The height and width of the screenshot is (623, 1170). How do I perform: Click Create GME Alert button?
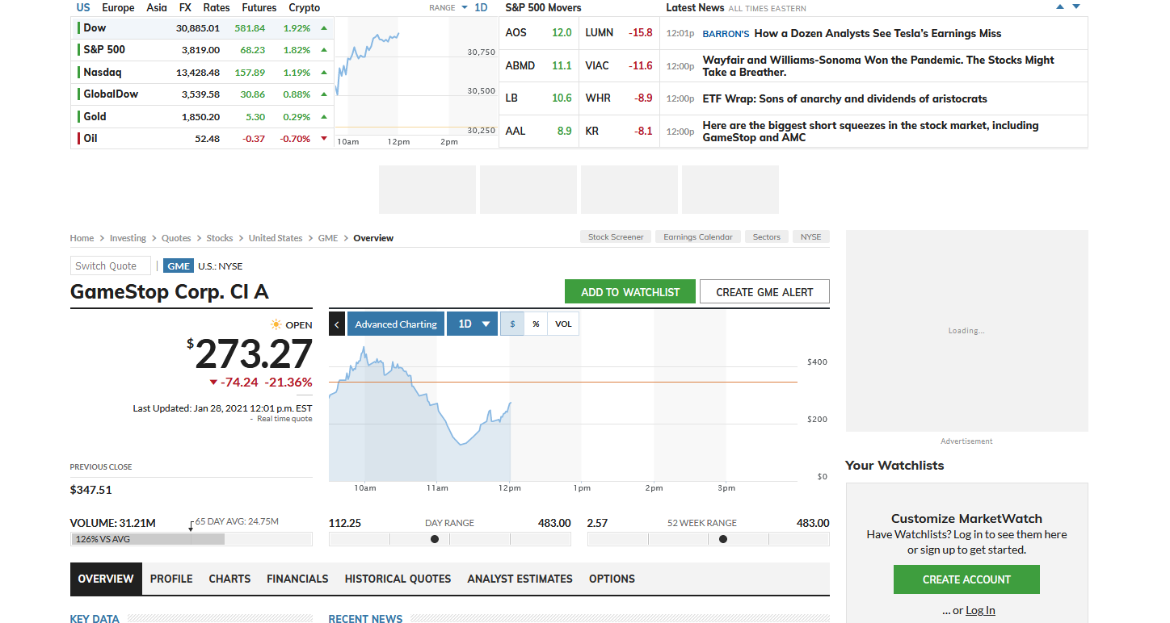(x=764, y=292)
